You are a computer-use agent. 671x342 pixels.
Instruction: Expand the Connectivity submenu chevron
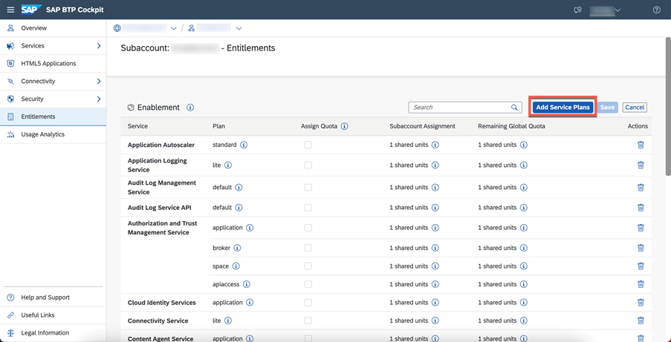(x=99, y=81)
